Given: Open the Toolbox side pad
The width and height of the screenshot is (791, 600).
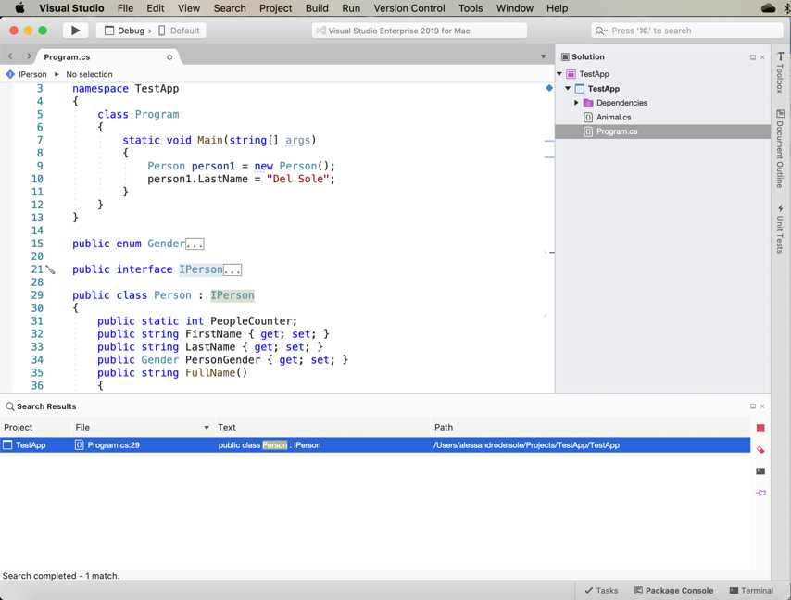Looking at the screenshot, I should pos(780,72).
